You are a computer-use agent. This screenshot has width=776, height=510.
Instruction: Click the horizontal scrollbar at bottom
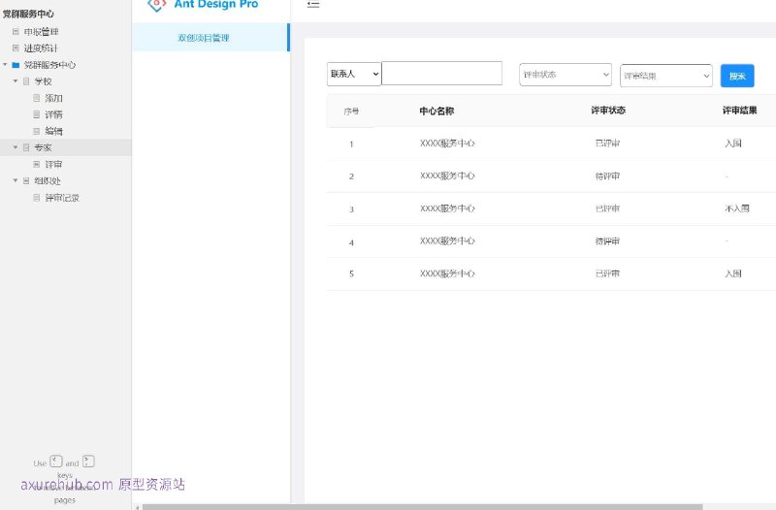tap(422, 507)
